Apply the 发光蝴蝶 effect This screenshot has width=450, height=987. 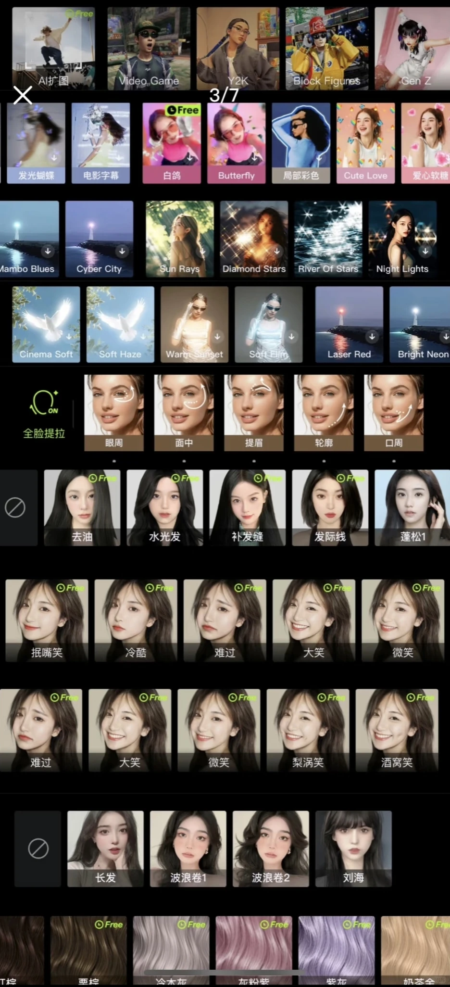36,143
